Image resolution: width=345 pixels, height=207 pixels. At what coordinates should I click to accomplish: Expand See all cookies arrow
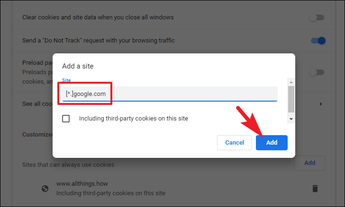320,104
